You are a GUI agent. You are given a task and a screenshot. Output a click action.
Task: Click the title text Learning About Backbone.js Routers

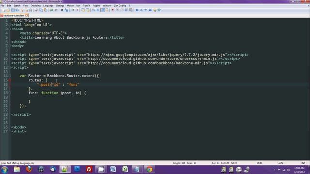point(71,38)
